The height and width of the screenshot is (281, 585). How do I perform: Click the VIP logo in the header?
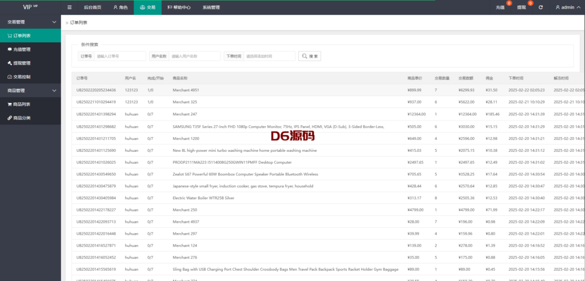(30, 7)
